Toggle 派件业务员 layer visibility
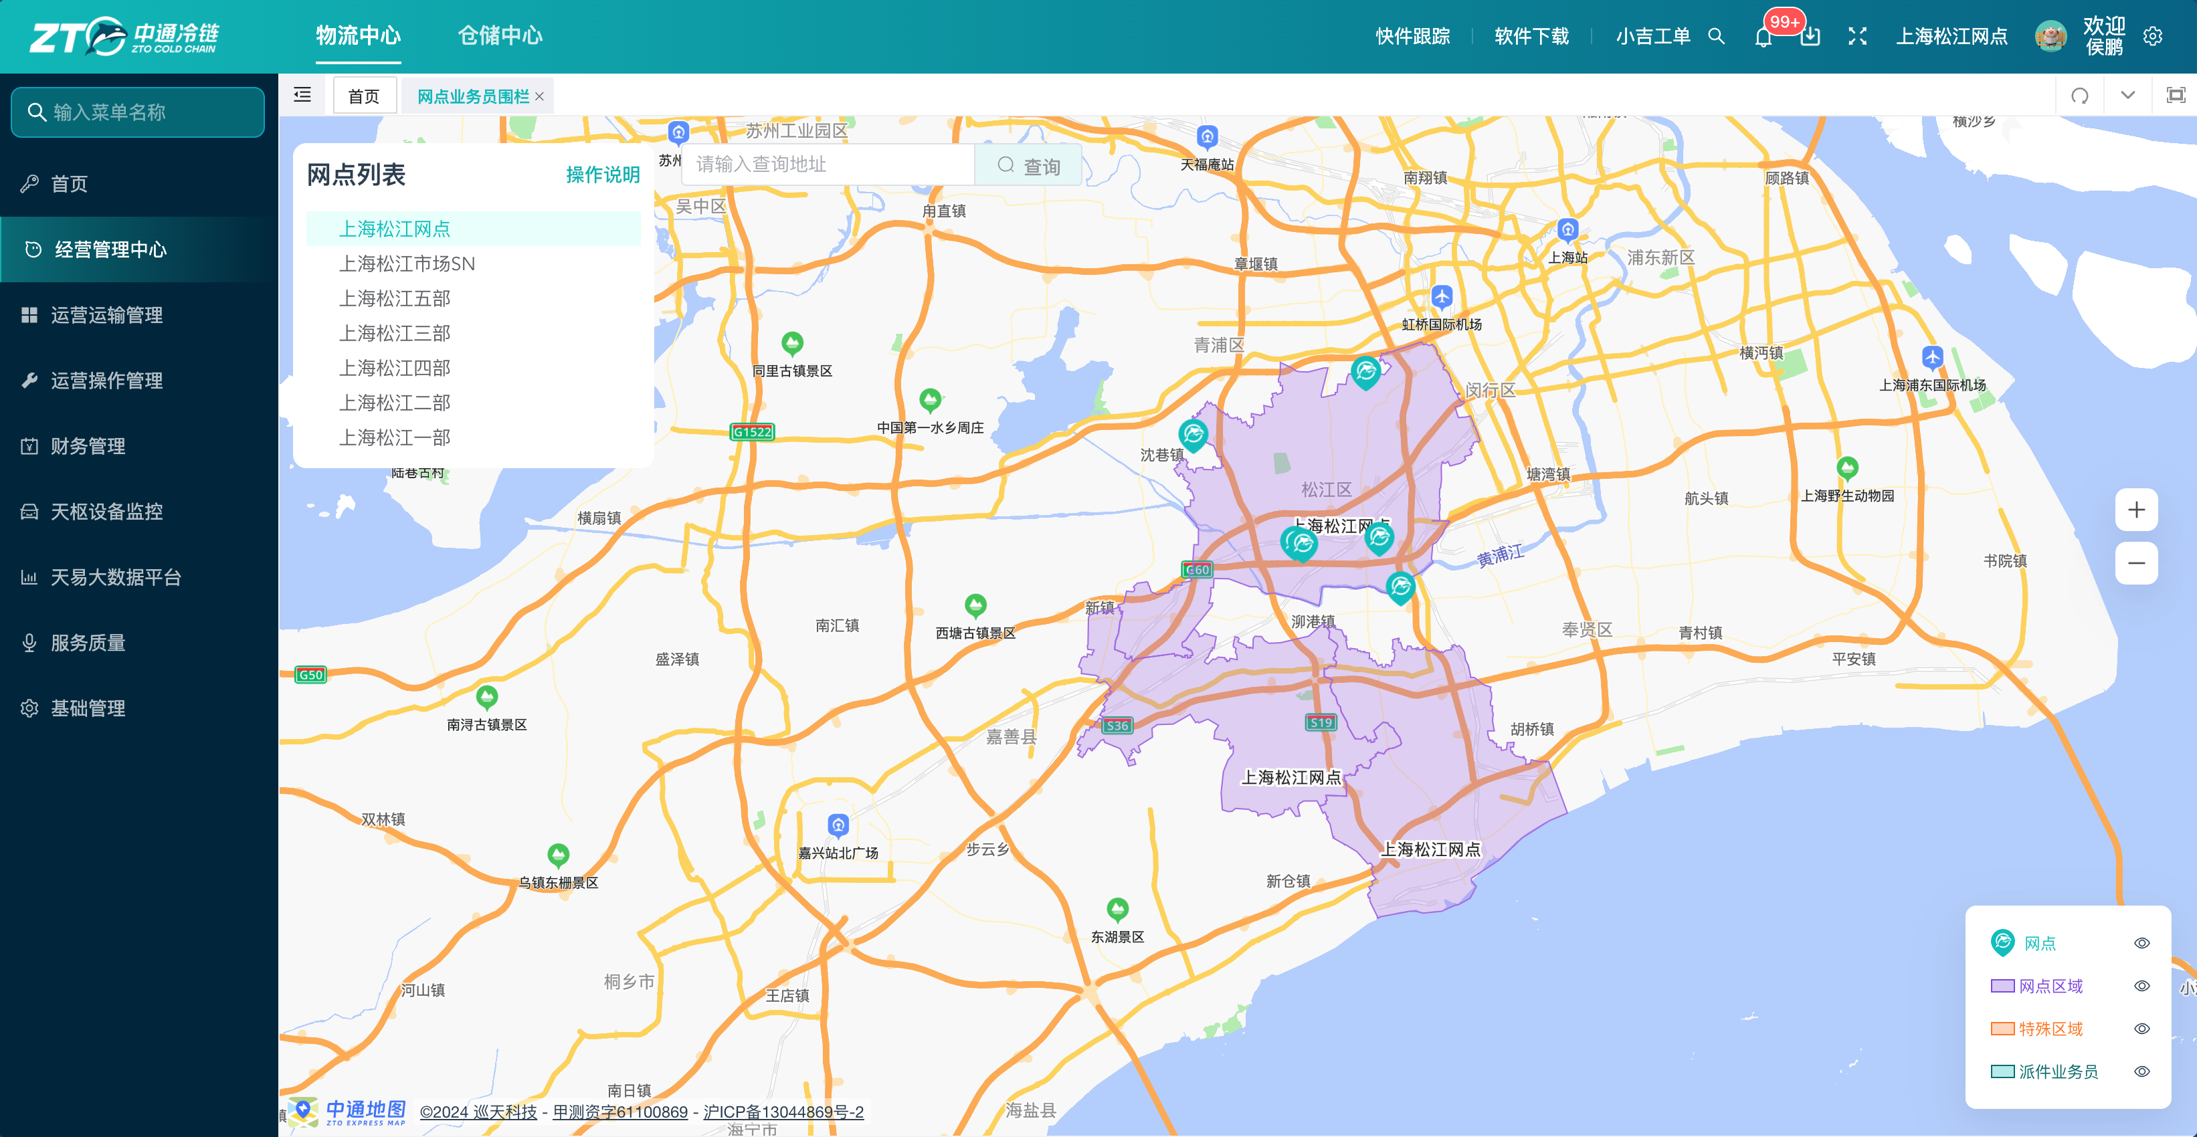The width and height of the screenshot is (2197, 1137). pyautogui.click(x=2141, y=1072)
